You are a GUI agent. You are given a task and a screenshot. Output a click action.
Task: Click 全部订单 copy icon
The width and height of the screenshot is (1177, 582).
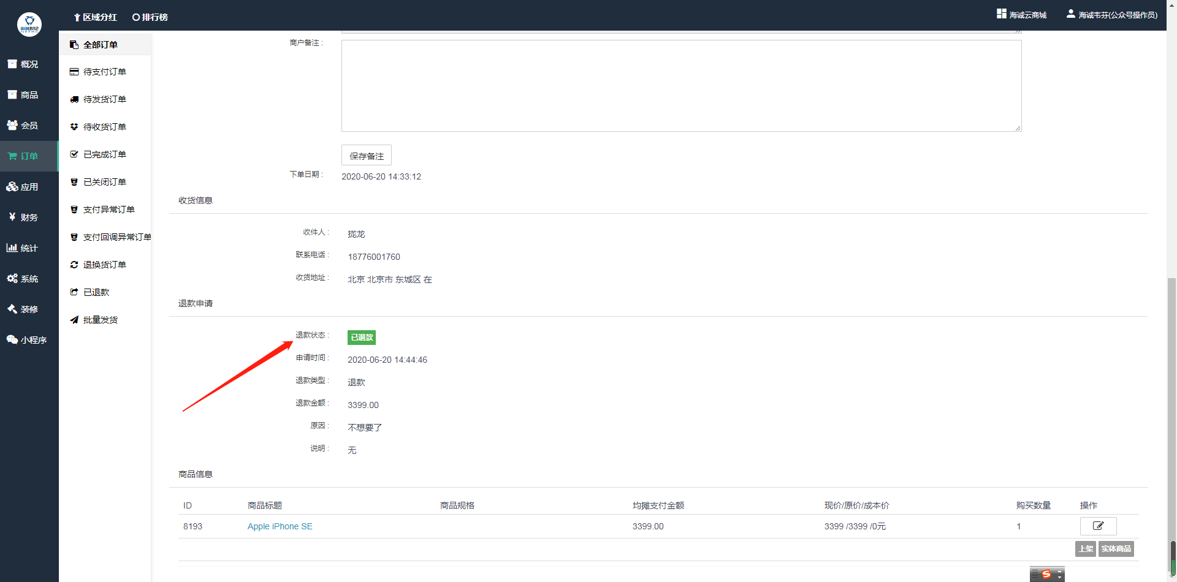pos(74,45)
